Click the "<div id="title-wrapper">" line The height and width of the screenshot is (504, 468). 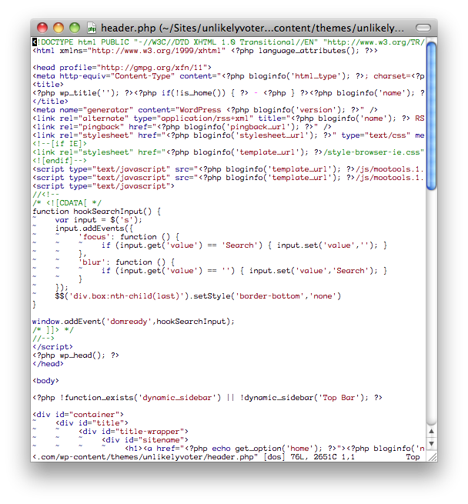click(133, 432)
